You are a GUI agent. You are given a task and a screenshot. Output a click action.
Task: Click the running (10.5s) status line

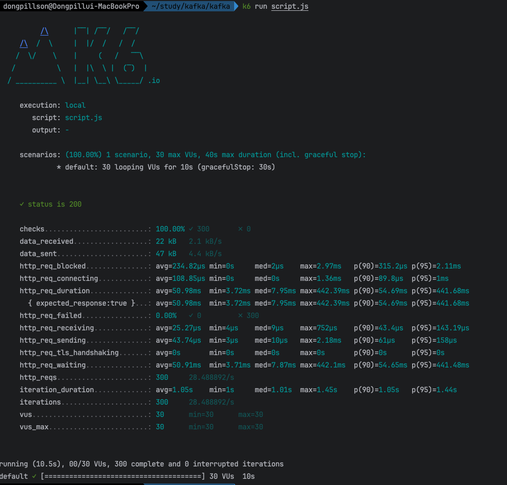coord(142,464)
